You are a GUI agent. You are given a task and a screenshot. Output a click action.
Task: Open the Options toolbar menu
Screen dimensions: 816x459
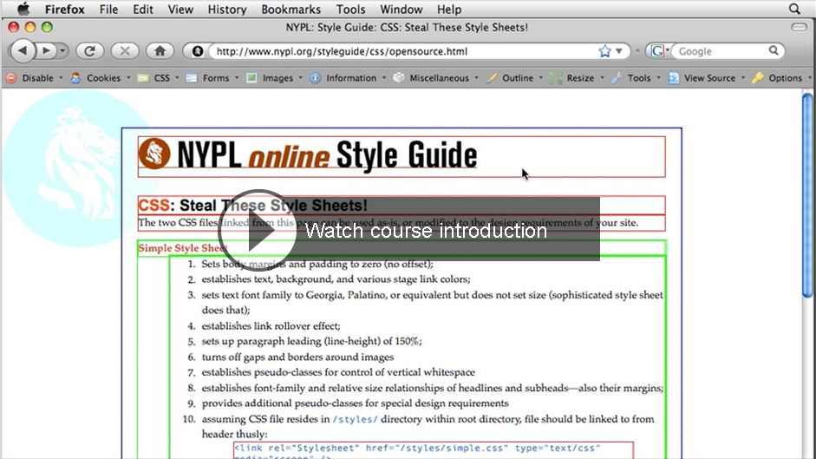click(x=789, y=78)
